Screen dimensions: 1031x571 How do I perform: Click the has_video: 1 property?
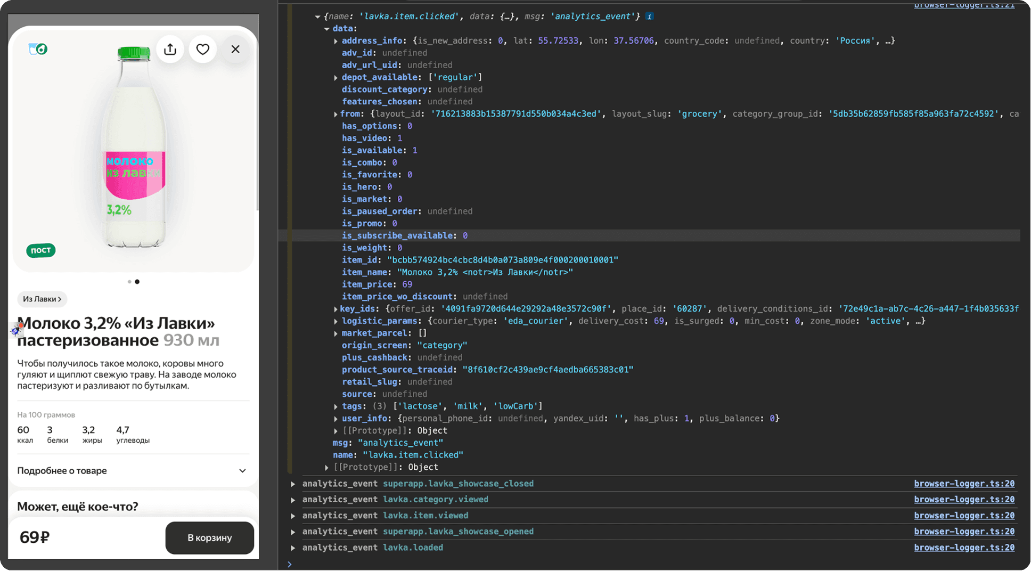click(x=372, y=138)
